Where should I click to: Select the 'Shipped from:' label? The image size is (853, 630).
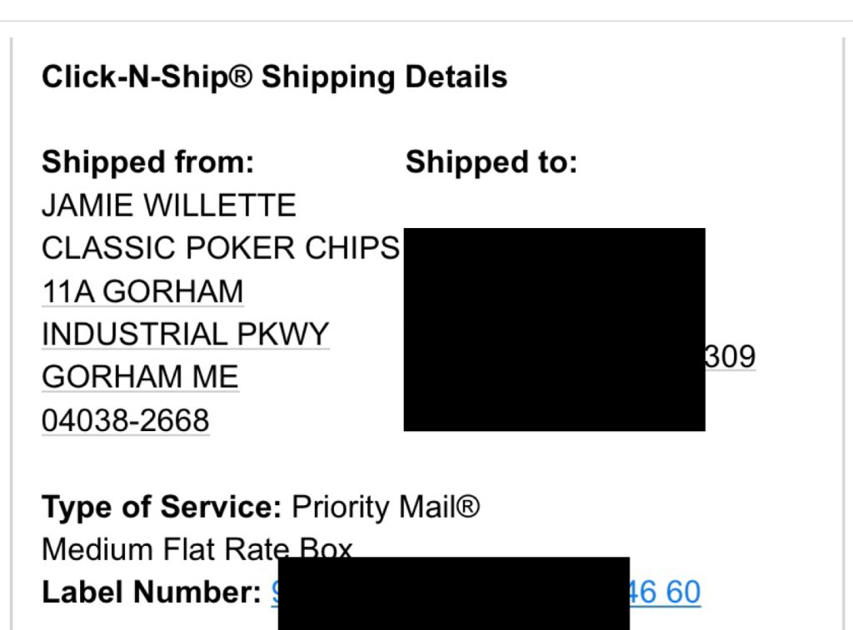click(x=147, y=161)
